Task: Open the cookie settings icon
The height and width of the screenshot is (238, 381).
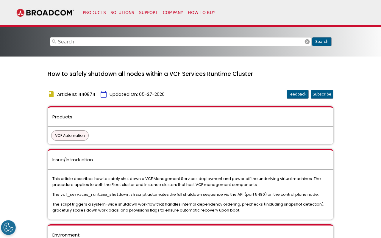Action: coord(8,228)
